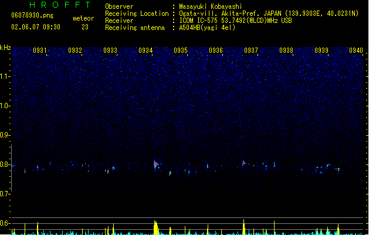Click the HROFFT title text
The height and width of the screenshot is (235, 369).
tap(60, 5)
